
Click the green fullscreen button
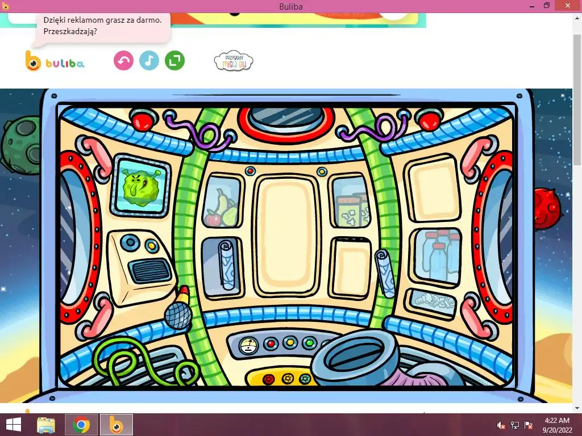pyautogui.click(x=174, y=60)
